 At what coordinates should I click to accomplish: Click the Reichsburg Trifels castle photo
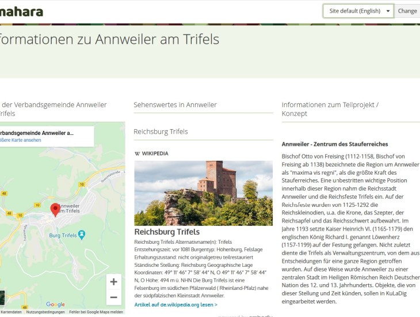click(x=203, y=193)
